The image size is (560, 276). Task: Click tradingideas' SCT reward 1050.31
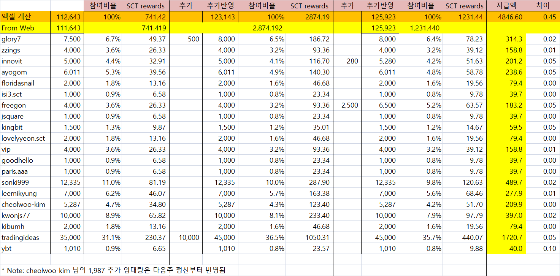click(x=309, y=237)
